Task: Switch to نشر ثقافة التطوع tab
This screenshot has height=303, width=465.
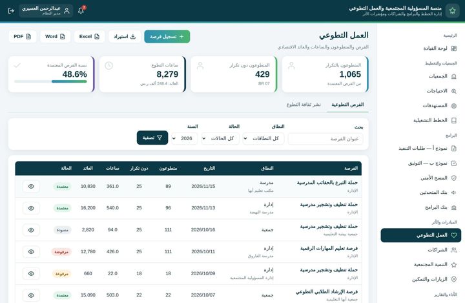Action: point(304,105)
